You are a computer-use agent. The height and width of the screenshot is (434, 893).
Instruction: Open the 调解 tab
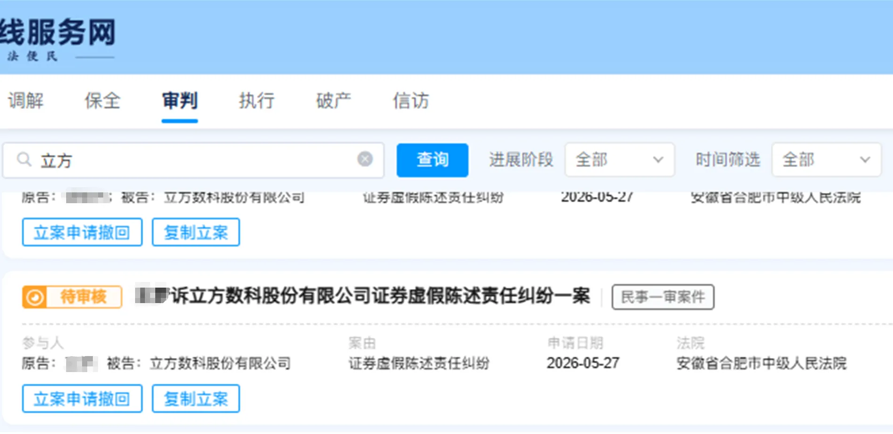26,101
